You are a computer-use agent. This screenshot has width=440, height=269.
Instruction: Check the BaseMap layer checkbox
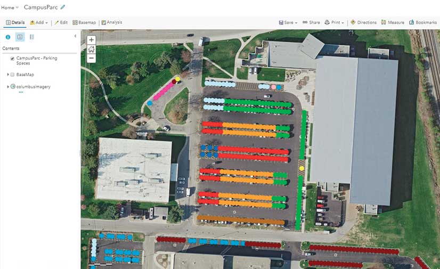(x=12, y=75)
